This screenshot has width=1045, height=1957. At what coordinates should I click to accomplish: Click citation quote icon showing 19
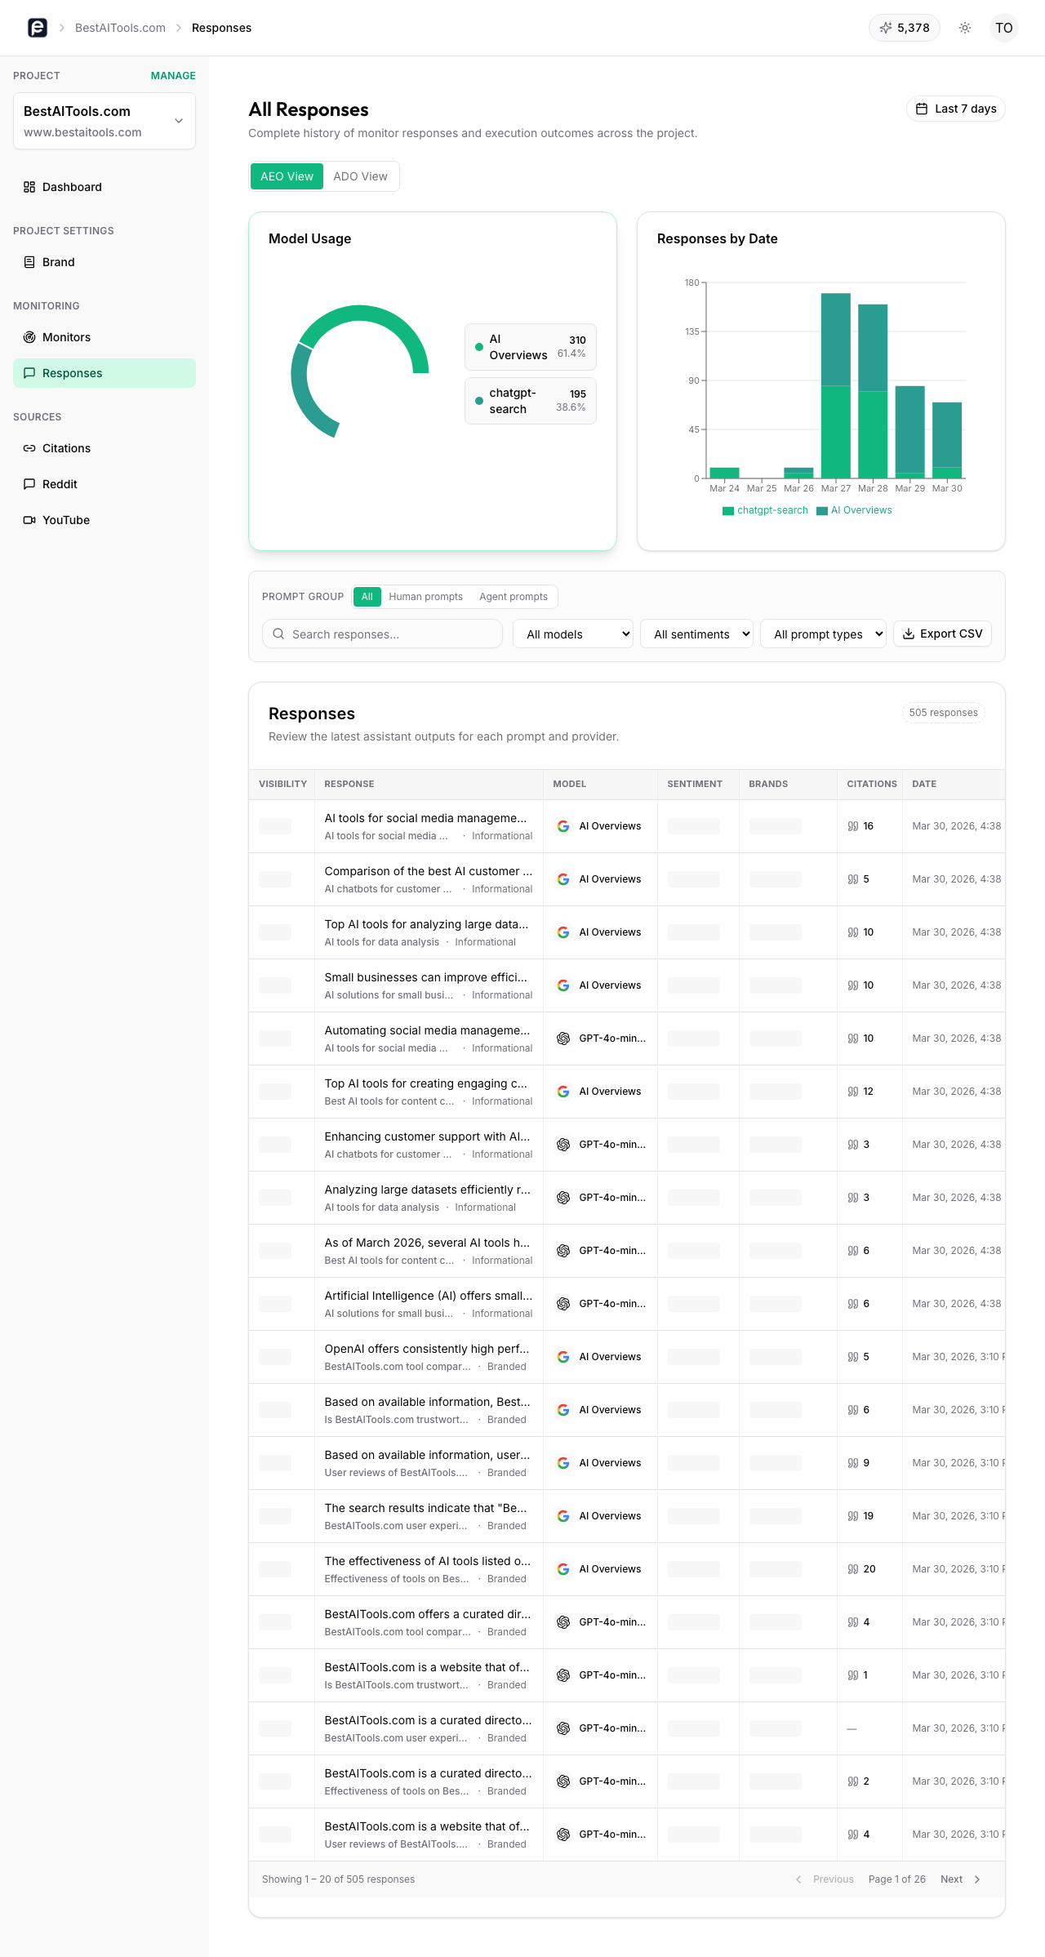pos(853,1516)
